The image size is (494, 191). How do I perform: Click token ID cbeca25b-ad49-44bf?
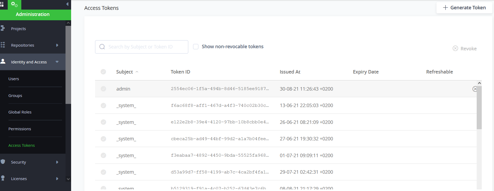click(x=220, y=139)
